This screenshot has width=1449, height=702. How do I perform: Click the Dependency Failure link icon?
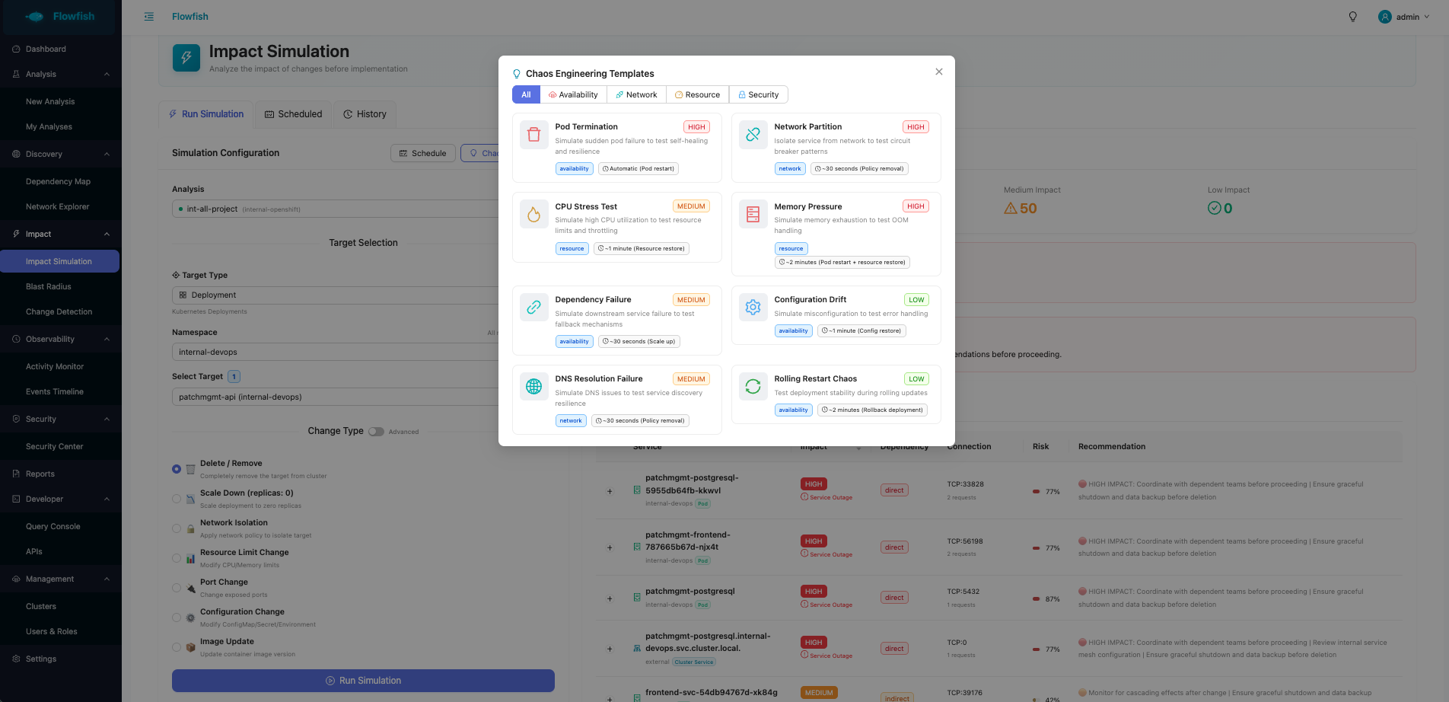(x=534, y=307)
